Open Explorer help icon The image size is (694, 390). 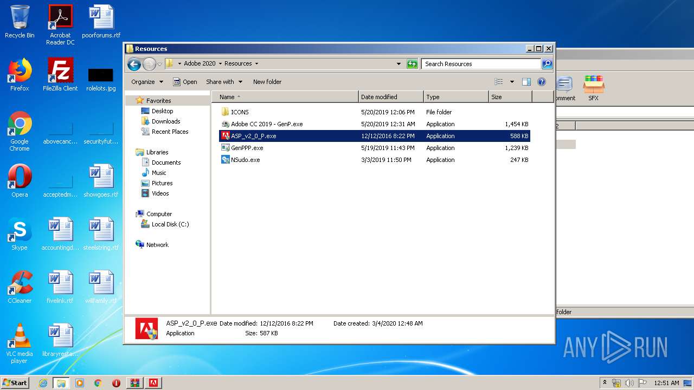pyautogui.click(x=541, y=82)
